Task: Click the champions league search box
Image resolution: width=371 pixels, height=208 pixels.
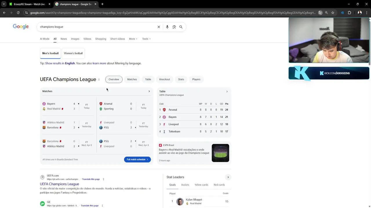Action: [x=97, y=27]
